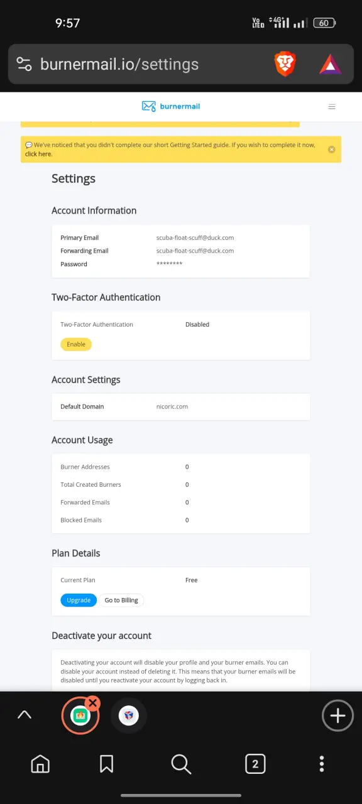The height and width of the screenshot is (804, 362).
Task: Tap the Brave Shields lion icon
Action: coord(285,64)
